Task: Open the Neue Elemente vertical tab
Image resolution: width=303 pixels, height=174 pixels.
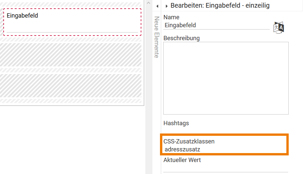Action: pyautogui.click(x=157, y=37)
